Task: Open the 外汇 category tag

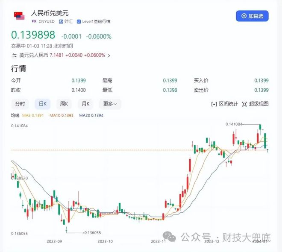Action: click(x=66, y=21)
